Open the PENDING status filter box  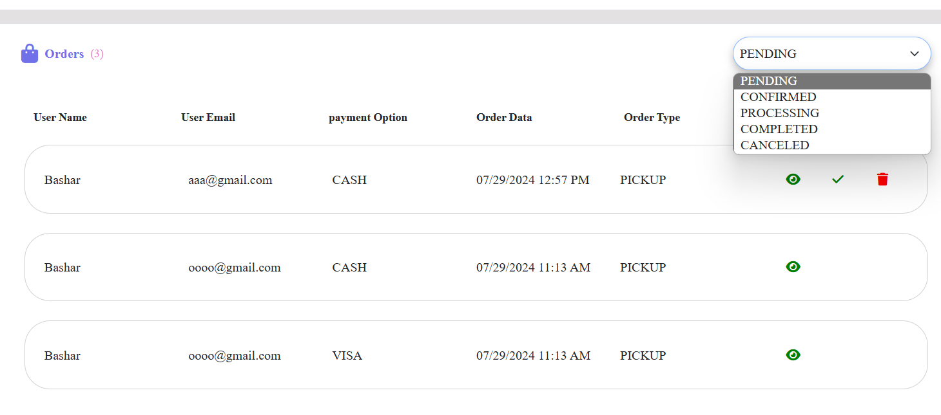[819, 53]
